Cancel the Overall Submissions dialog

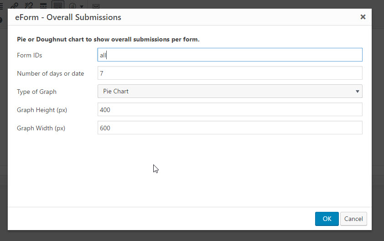(353, 219)
